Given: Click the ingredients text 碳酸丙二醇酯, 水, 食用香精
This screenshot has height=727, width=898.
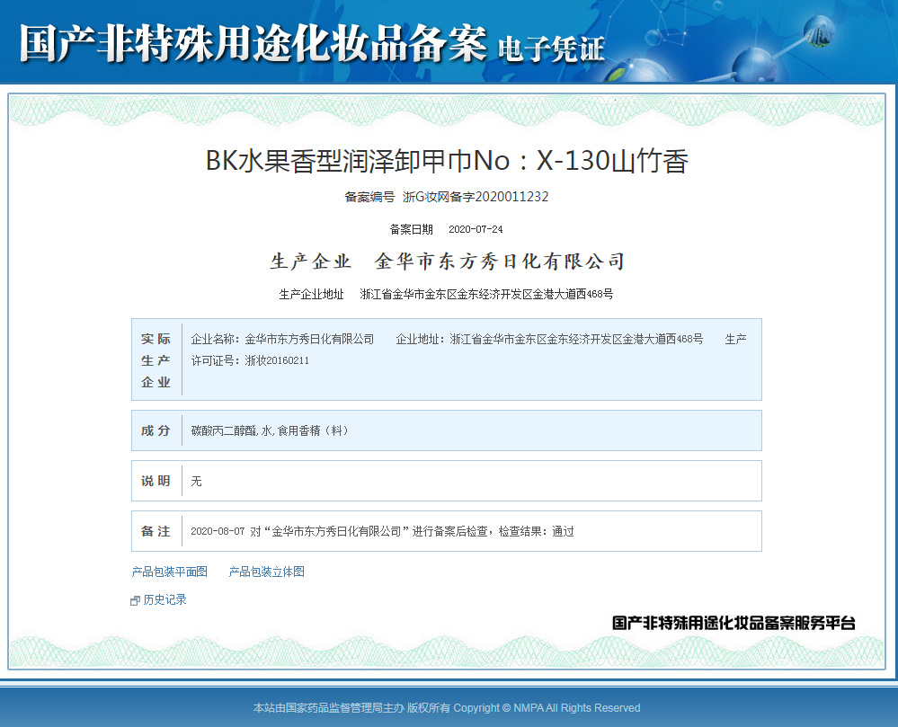Looking at the screenshot, I should pyautogui.click(x=270, y=430).
